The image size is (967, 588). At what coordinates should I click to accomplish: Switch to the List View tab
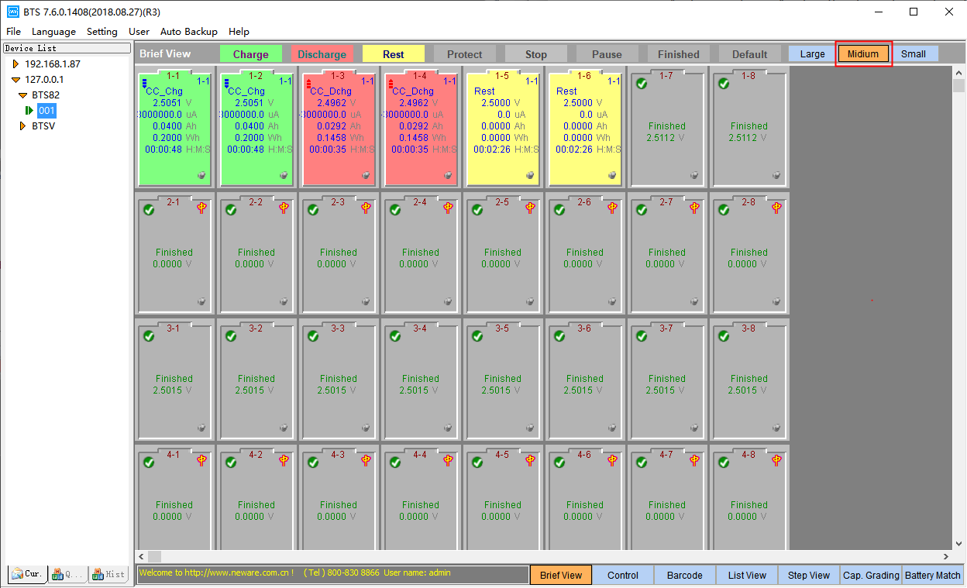coord(746,575)
